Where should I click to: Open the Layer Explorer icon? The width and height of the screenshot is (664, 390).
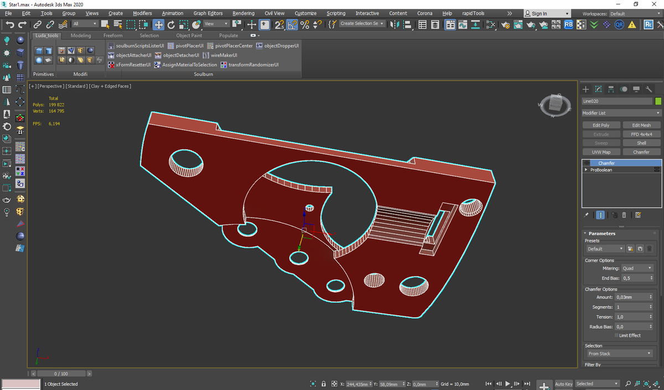pos(436,24)
